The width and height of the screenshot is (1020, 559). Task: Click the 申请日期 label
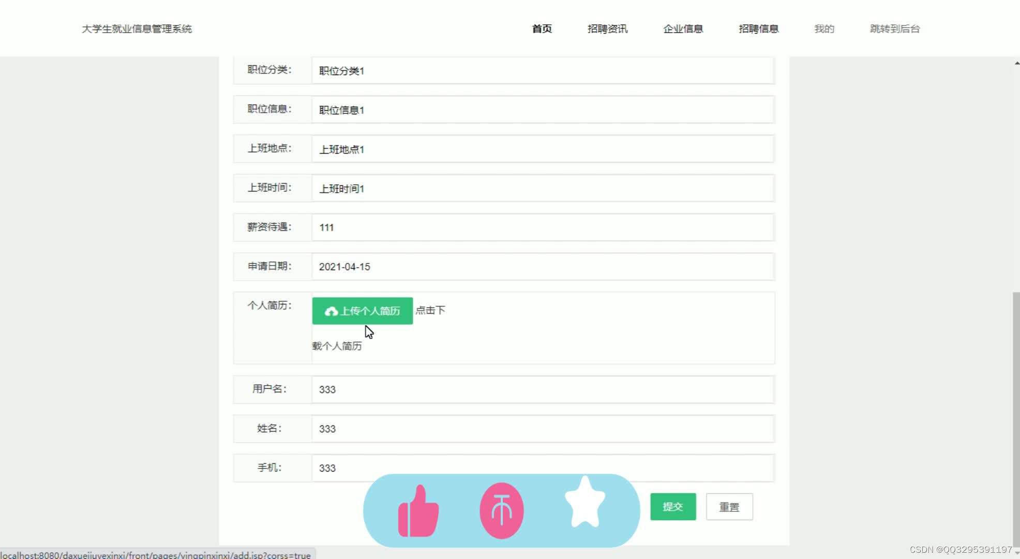269,266
